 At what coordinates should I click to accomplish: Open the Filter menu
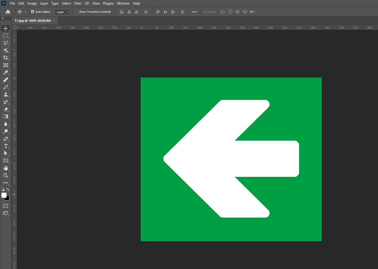(x=78, y=3)
